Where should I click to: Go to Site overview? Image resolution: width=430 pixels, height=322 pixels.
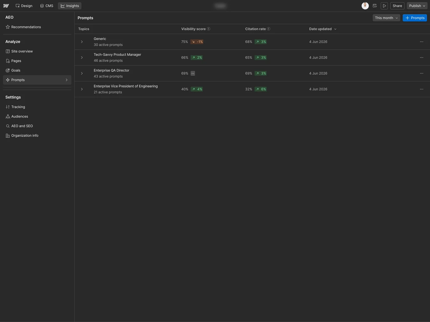coord(37,51)
